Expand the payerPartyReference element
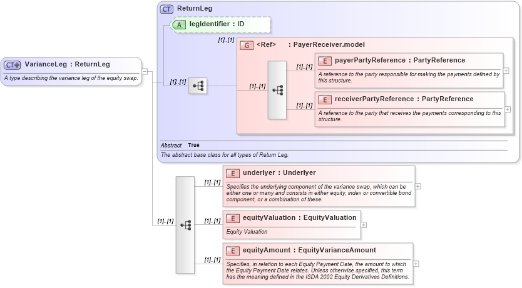This screenshot has height=288, width=522. (506, 71)
